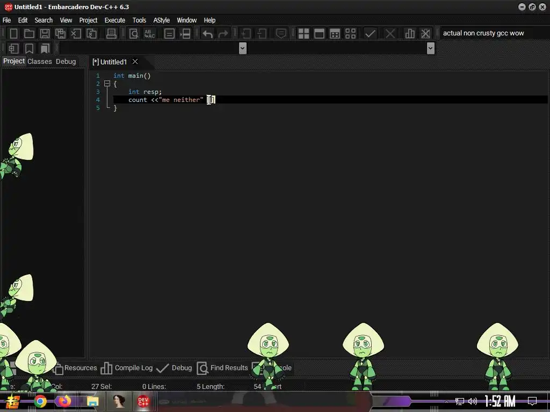Open the Search menu

[x=44, y=20]
